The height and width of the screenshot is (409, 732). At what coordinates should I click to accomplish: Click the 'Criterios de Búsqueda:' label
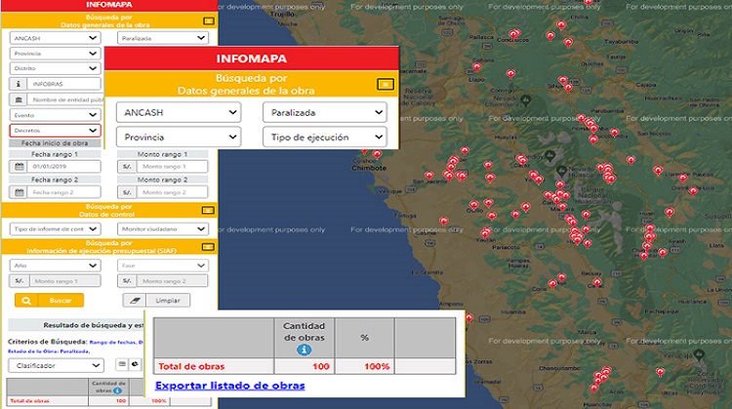47,342
